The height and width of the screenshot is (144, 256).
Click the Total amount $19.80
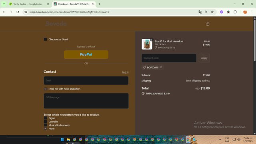pyautogui.click(x=205, y=88)
